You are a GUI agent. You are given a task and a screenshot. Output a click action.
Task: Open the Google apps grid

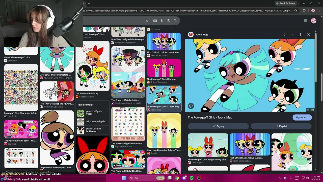click(x=306, y=21)
